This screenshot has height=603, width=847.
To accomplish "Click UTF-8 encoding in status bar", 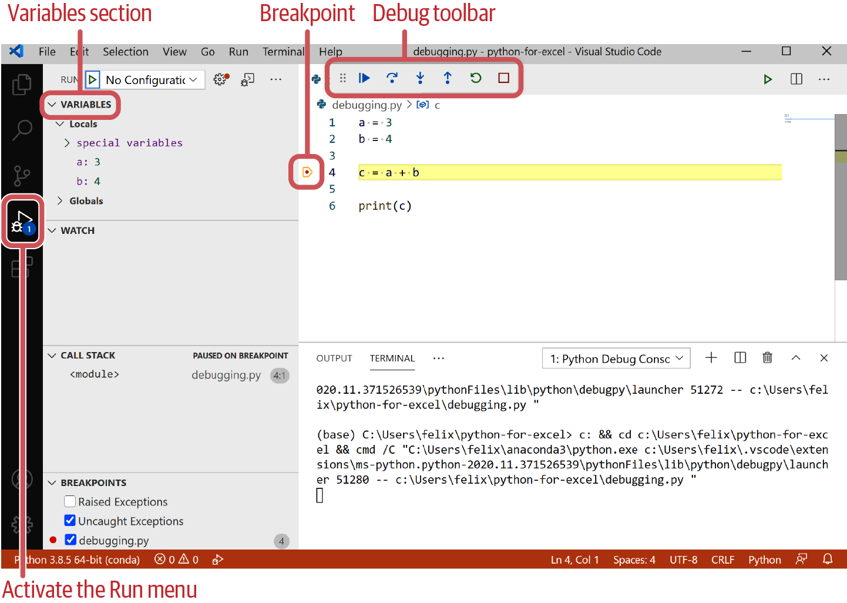I will pyautogui.click(x=684, y=560).
